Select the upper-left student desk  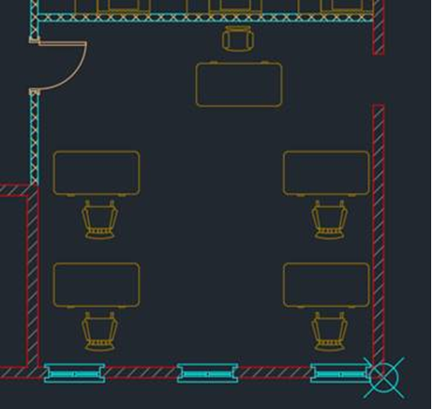(97, 174)
